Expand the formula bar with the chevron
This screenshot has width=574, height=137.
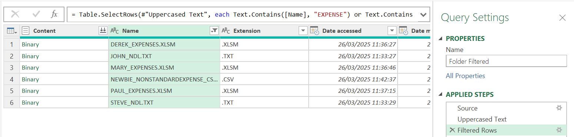pos(423,15)
